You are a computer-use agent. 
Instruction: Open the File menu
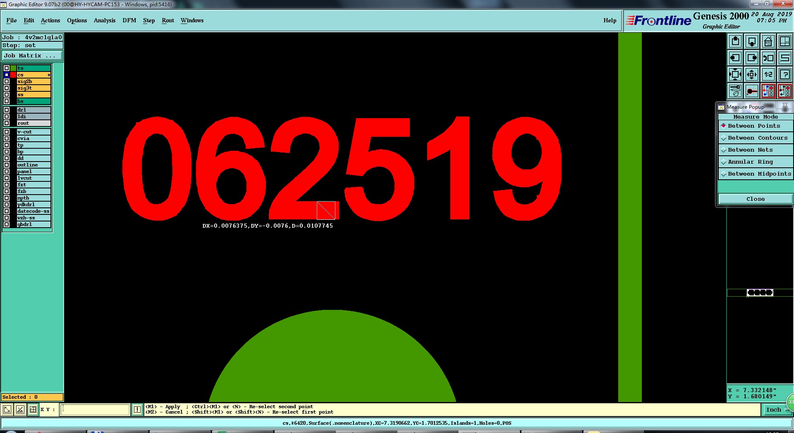[x=12, y=20]
